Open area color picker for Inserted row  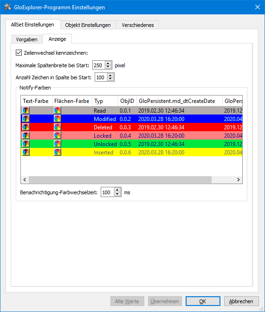pyautogui.click(x=58, y=152)
